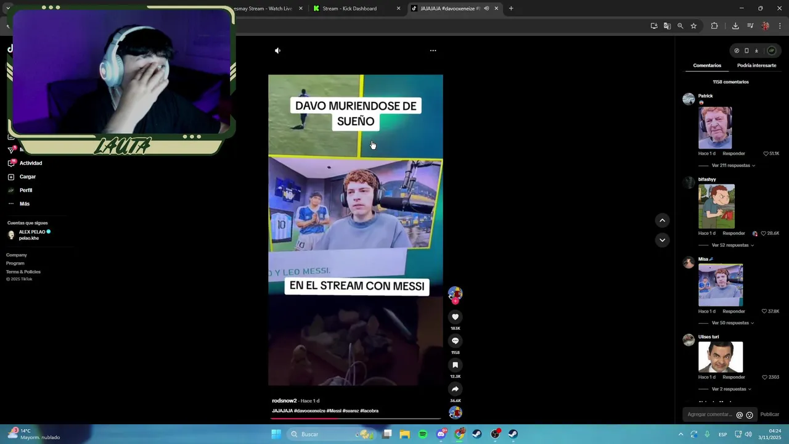The image size is (789, 444).
Task: Open Patrick's comment image
Action: coord(715,128)
